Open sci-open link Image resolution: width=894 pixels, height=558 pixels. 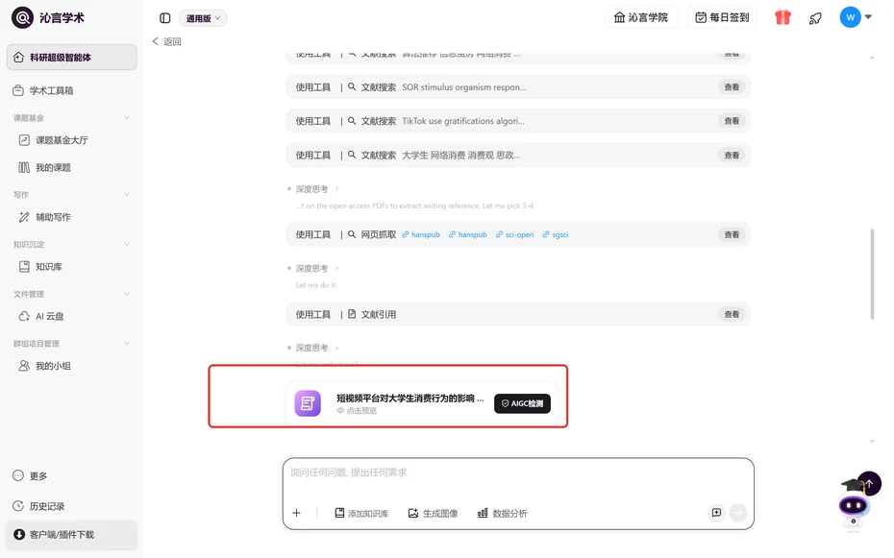pyautogui.click(x=514, y=234)
